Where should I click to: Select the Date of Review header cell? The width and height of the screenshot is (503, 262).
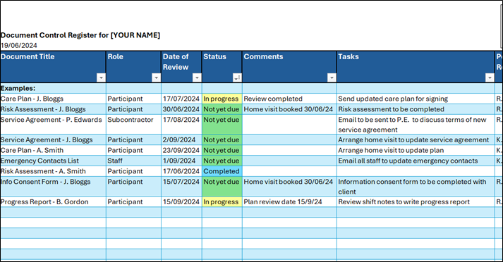[x=181, y=67]
